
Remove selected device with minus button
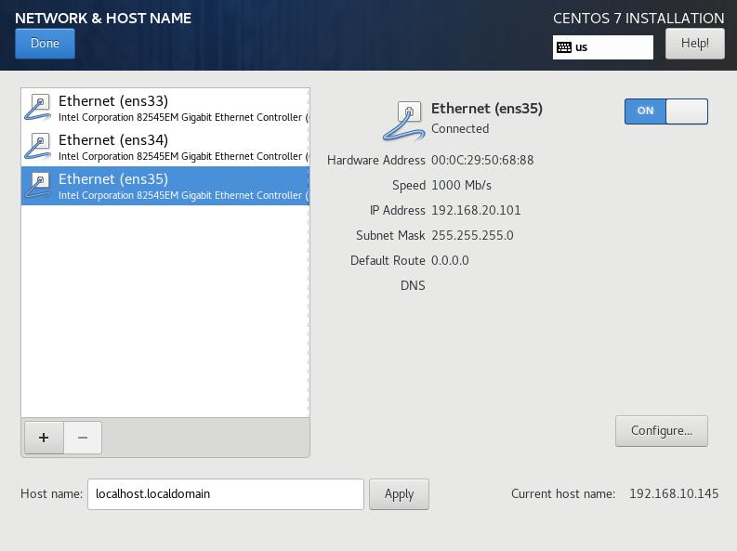(x=83, y=437)
